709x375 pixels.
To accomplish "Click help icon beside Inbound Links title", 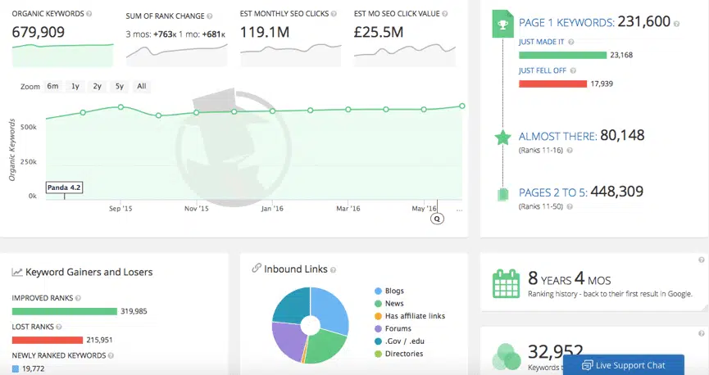I will 333,269.
